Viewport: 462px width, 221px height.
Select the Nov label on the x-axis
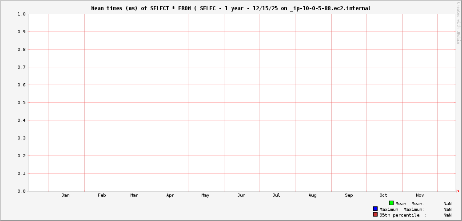coord(420,195)
